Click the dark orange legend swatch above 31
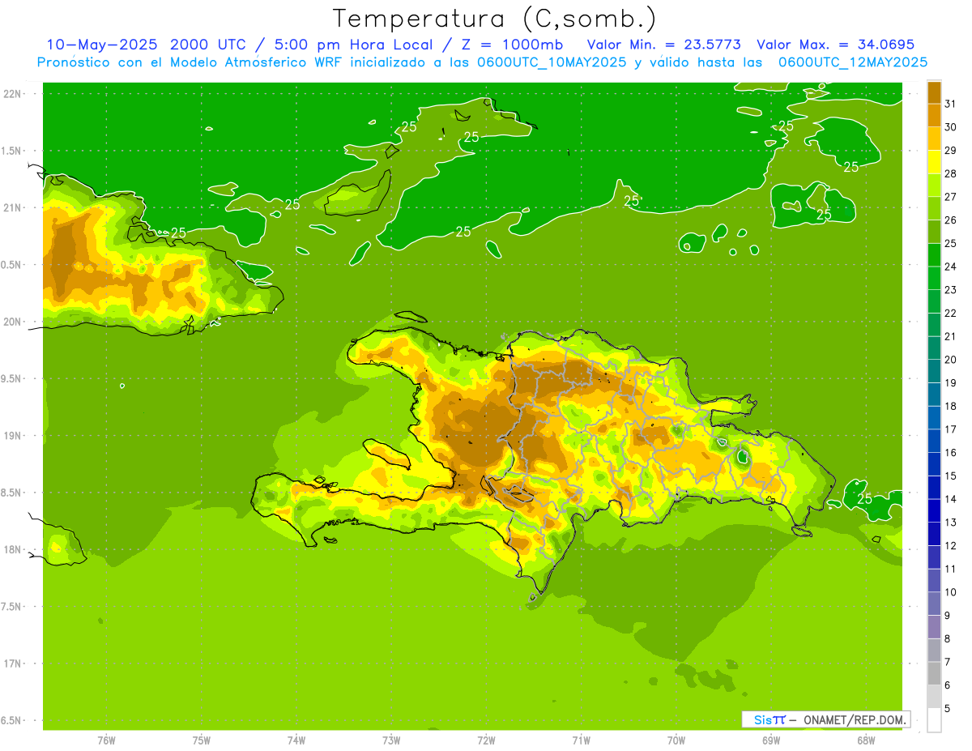The height and width of the screenshot is (751, 972). click(x=934, y=92)
